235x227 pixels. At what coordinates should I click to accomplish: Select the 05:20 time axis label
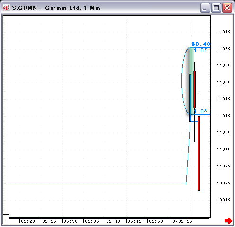(28, 221)
